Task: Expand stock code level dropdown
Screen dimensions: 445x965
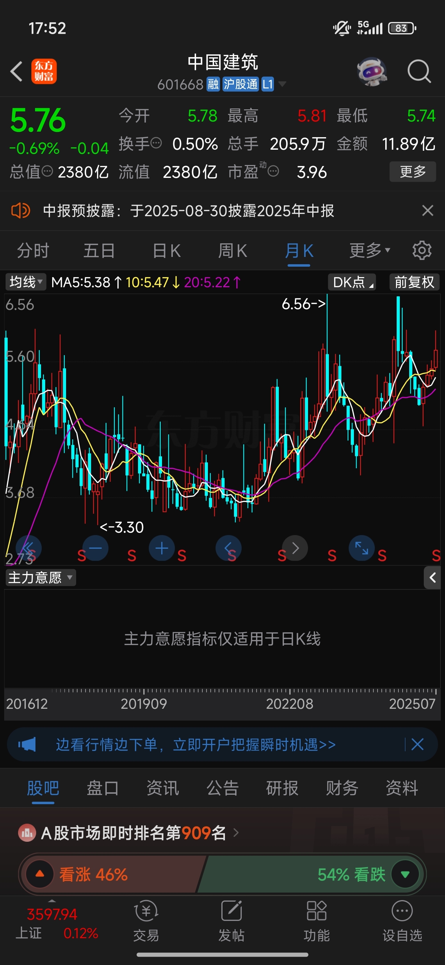Action: click(283, 84)
